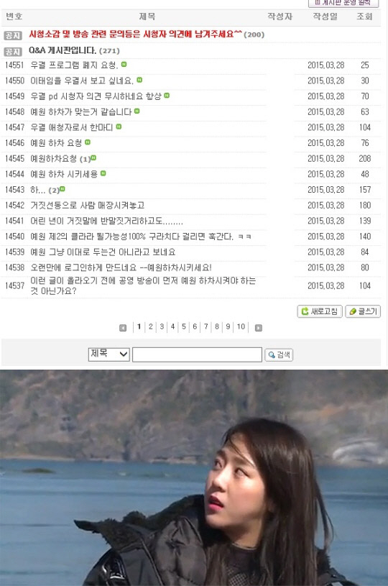
Task: Go to the previous page arrow icon
Action: (x=122, y=328)
